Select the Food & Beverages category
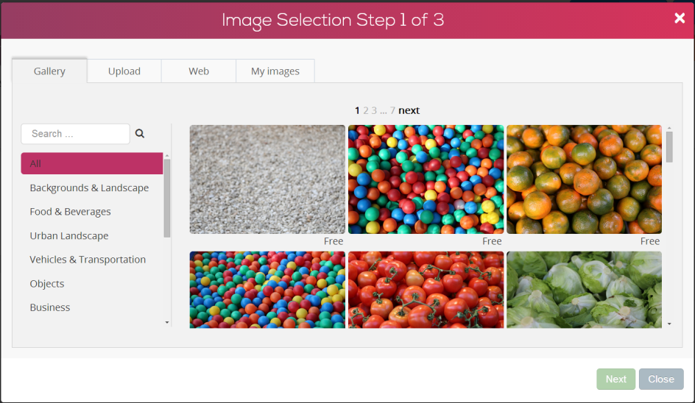 70,212
